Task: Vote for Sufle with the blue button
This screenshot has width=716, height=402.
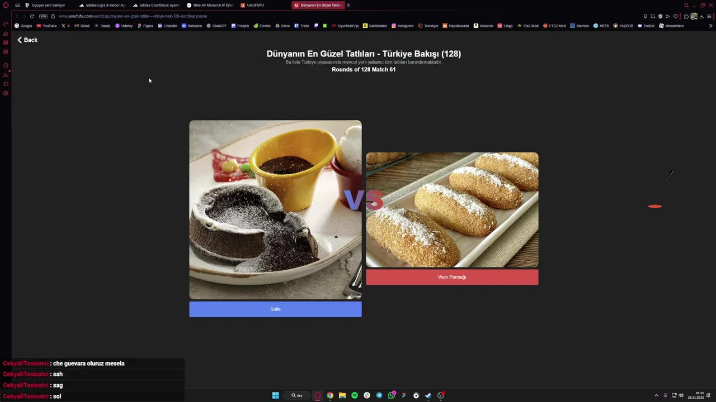Action: pyautogui.click(x=275, y=309)
